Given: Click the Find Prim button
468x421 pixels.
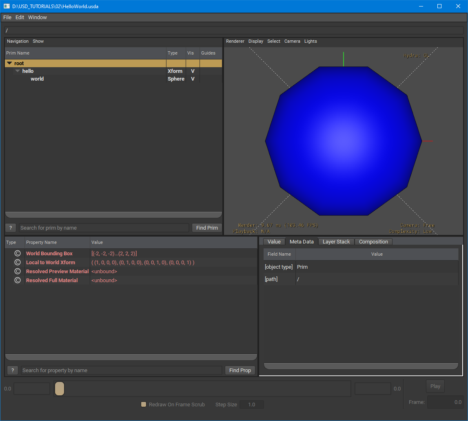Looking at the screenshot, I should pos(206,228).
